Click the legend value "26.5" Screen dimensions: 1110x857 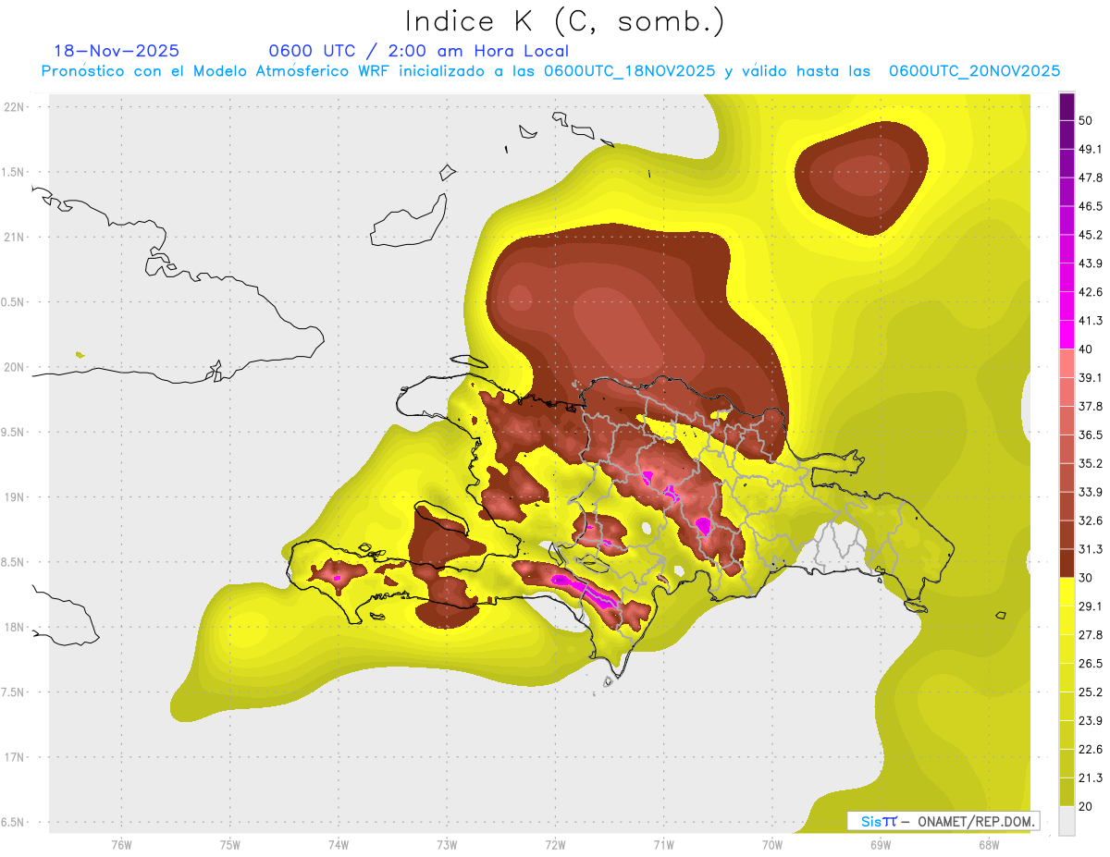coord(1091,664)
